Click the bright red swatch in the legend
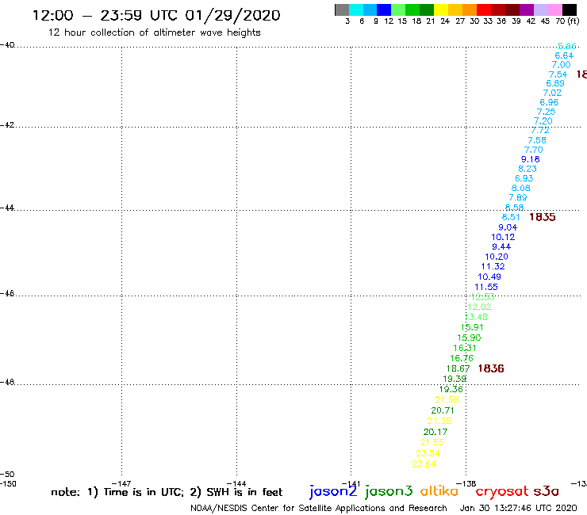This screenshot has height=515, width=587. point(484,10)
